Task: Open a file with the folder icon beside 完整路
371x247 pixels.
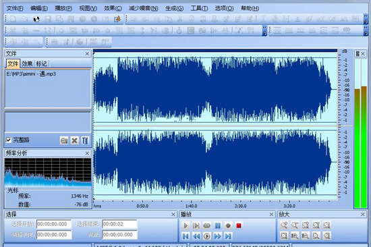Action: coord(64,140)
